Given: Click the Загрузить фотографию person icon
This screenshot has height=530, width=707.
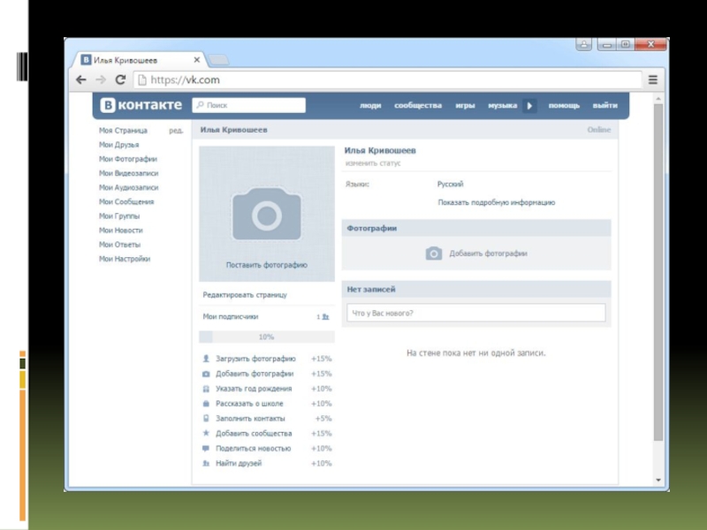Looking at the screenshot, I should pos(206,359).
